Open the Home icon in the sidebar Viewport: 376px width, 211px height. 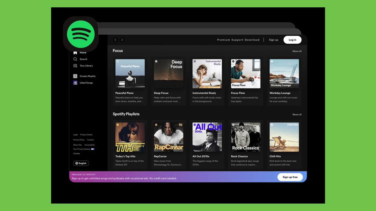click(75, 53)
